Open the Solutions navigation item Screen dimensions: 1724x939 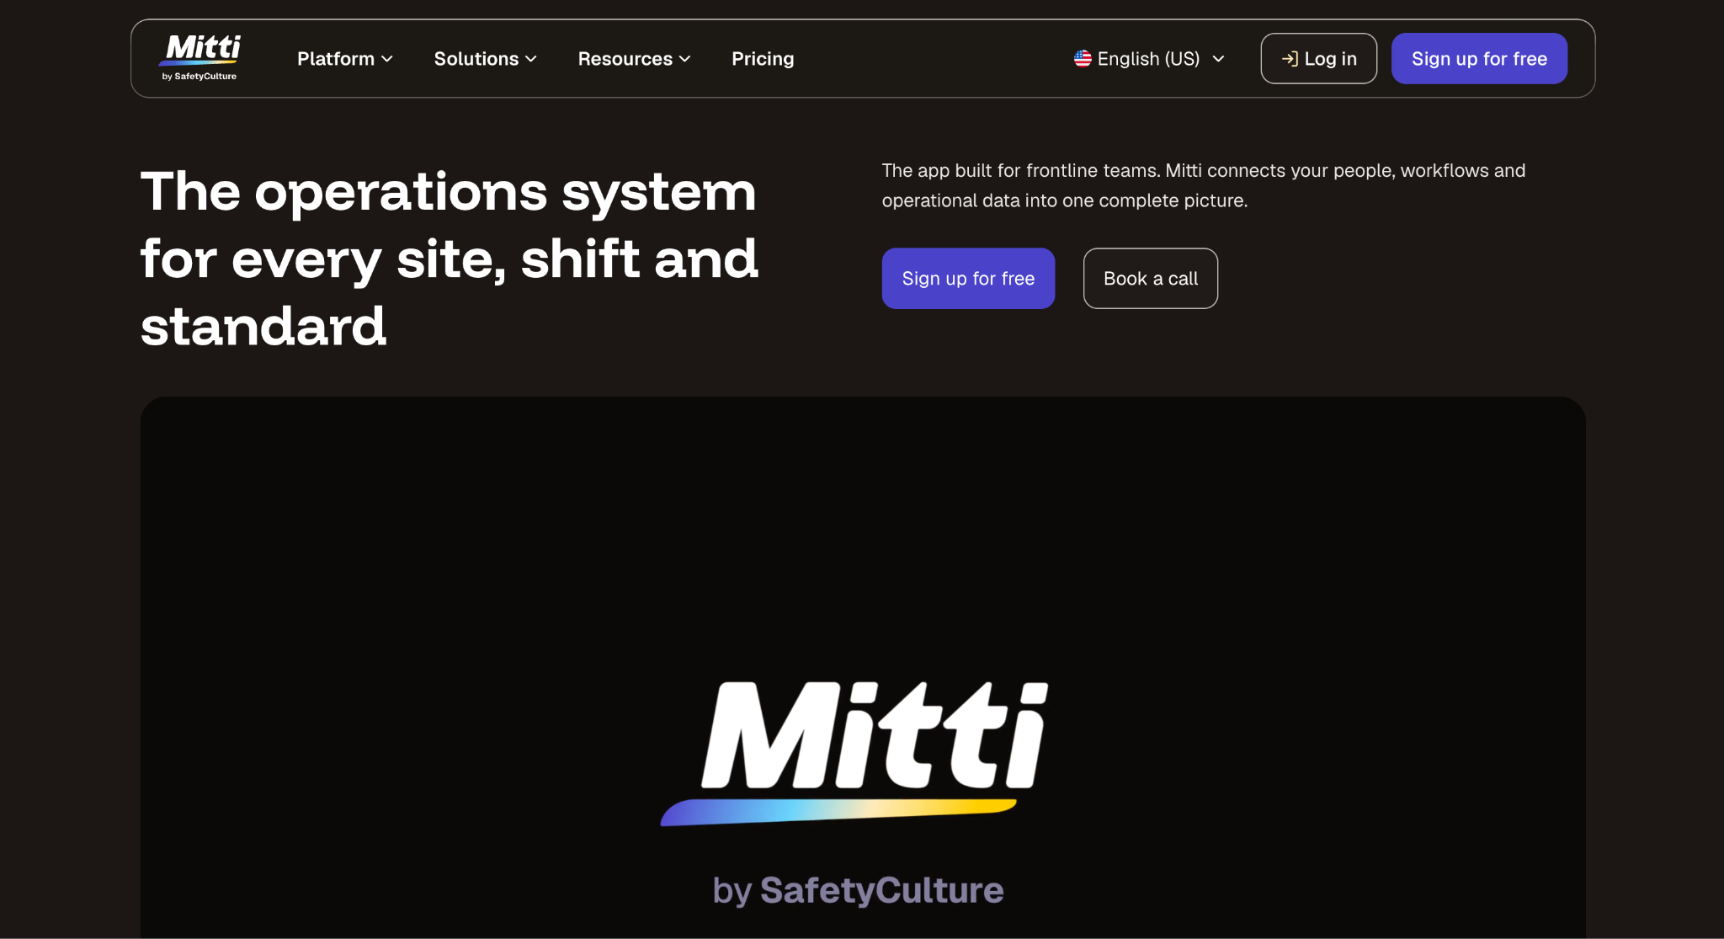[486, 59]
